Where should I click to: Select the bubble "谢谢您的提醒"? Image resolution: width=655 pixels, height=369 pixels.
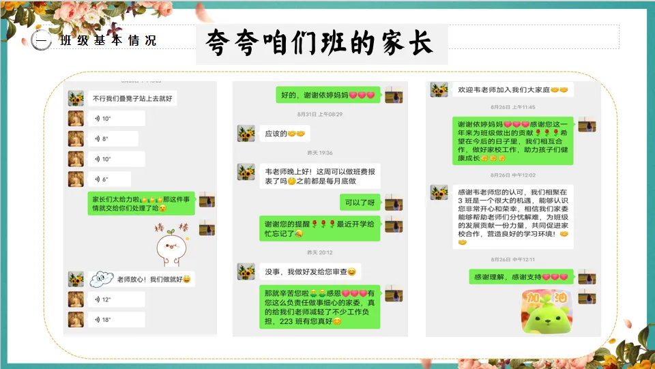(320, 228)
